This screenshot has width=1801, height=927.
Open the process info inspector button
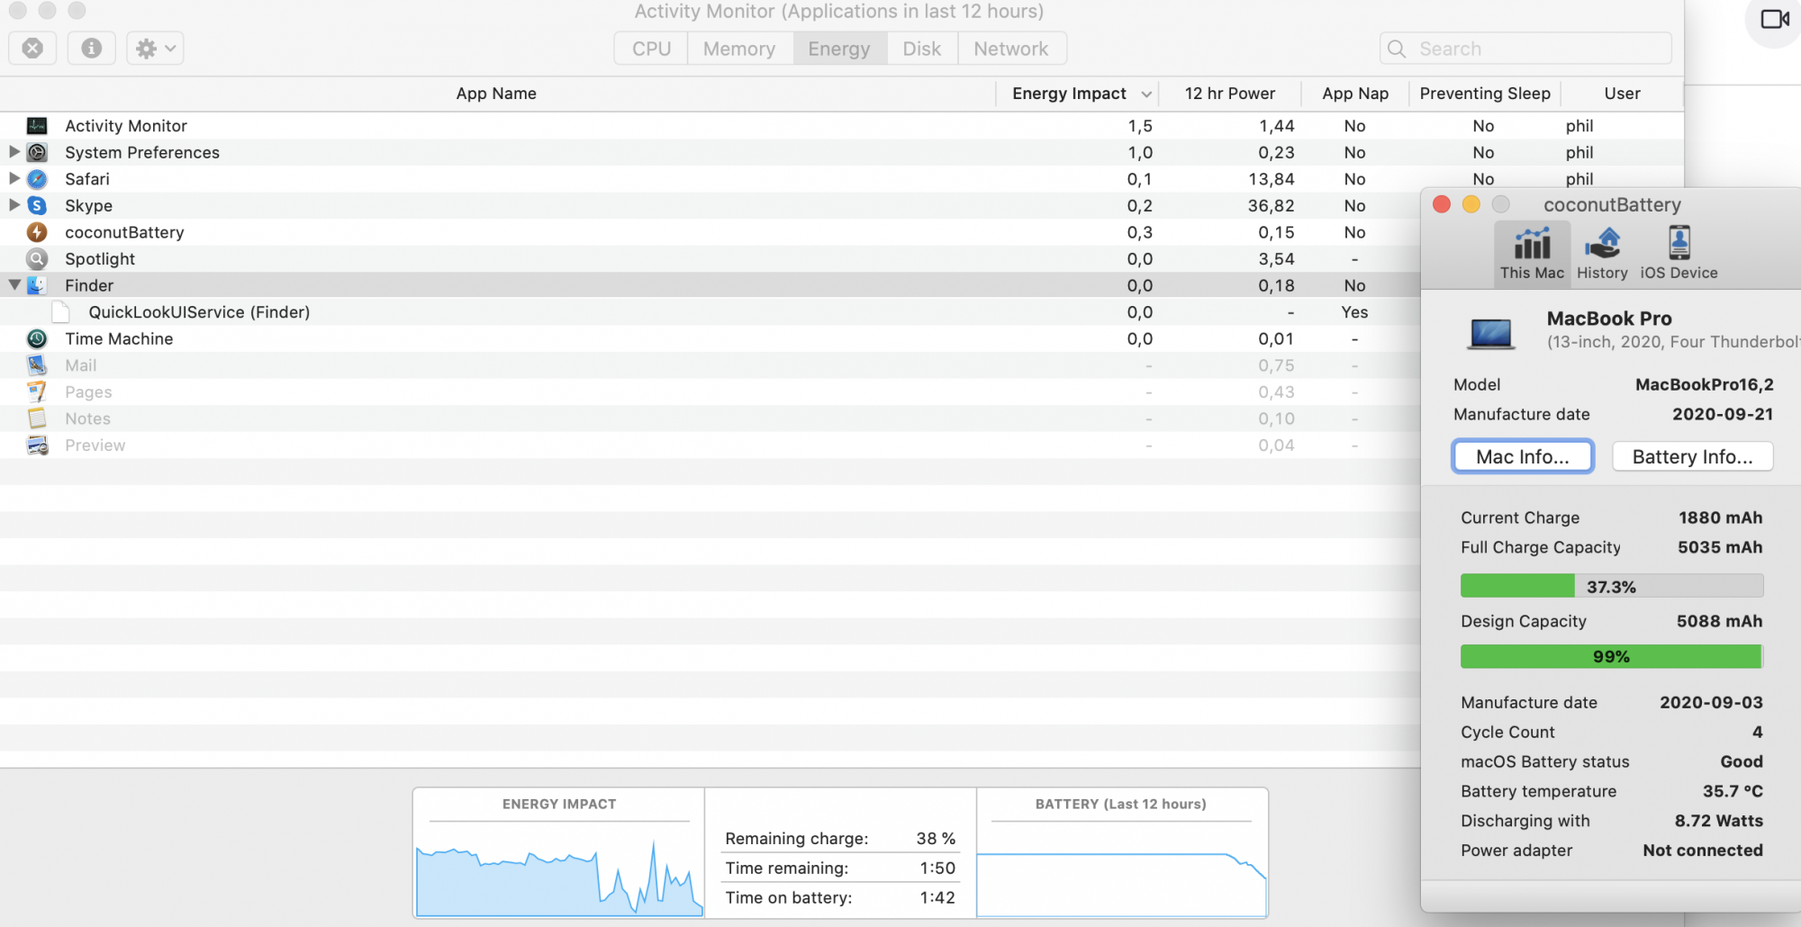click(91, 48)
